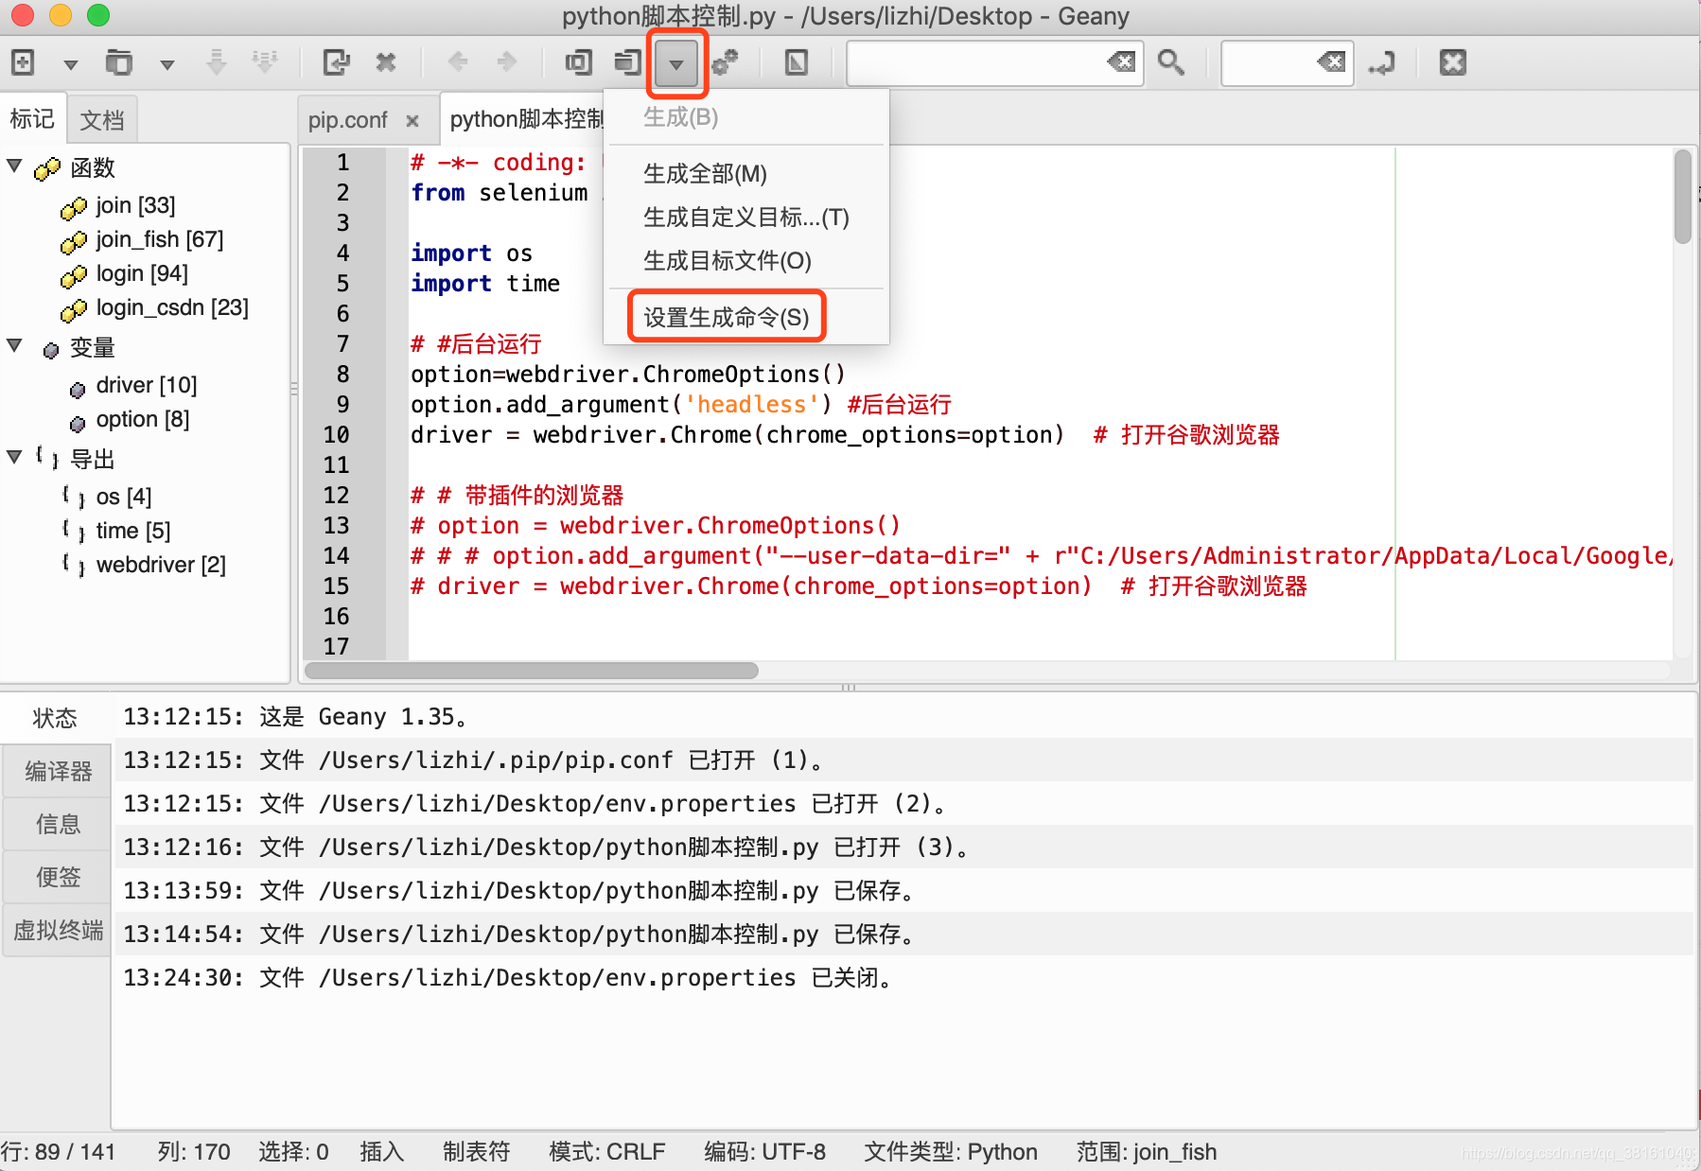Click the magnifier Find icon
This screenshot has width=1701, height=1171.
click(x=1171, y=62)
